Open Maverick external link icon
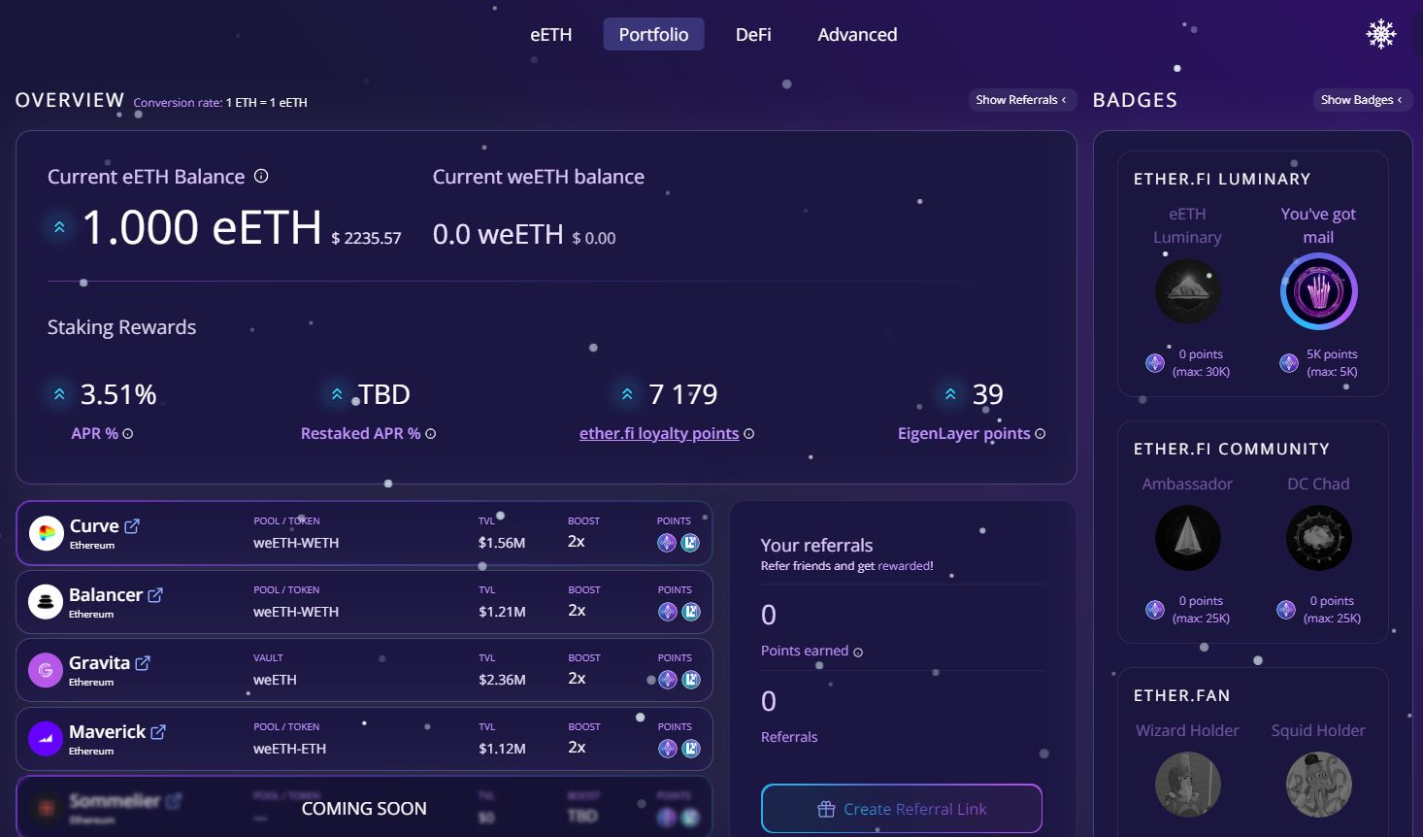 click(x=158, y=732)
